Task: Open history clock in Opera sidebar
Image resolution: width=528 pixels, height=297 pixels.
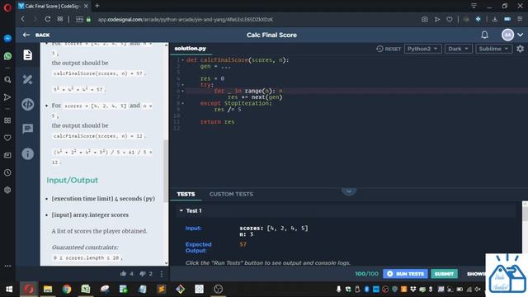Action: coord(7,172)
